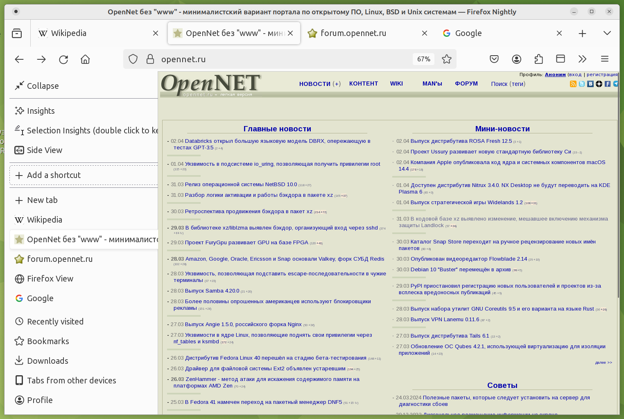624x419 pixels.
Task: Open the hamburger application menu
Action: click(x=605, y=59)
